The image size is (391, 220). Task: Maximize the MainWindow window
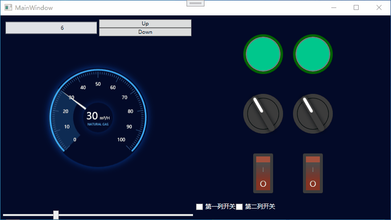[x=356, y=7]
